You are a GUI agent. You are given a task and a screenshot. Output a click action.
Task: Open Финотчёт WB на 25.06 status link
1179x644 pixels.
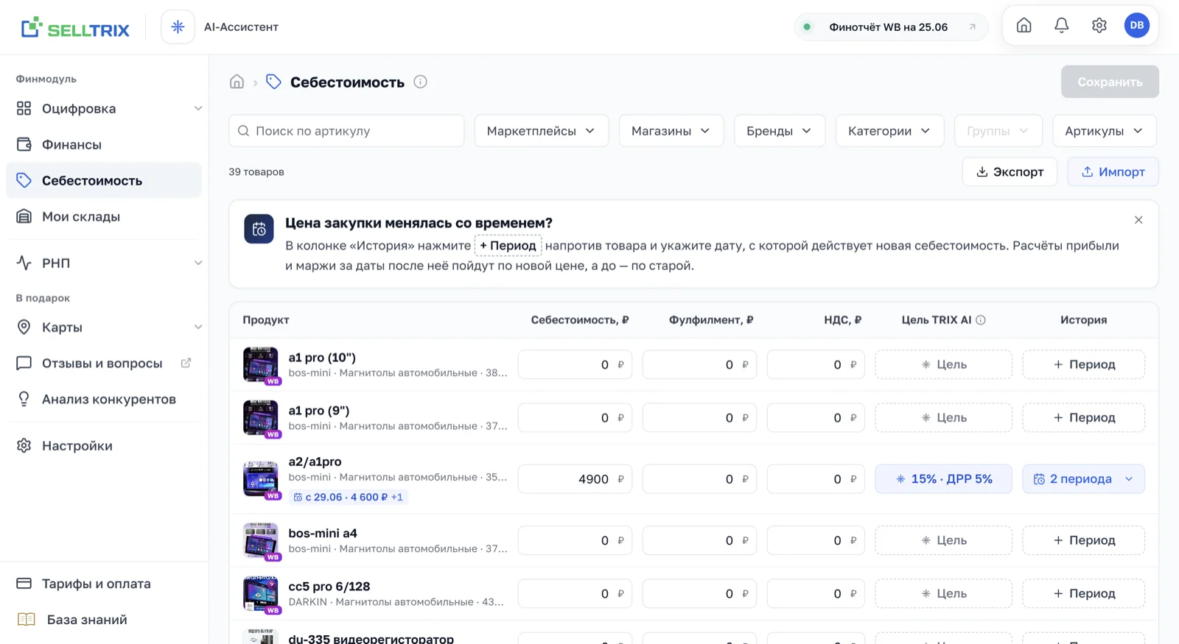click(891, 27)
